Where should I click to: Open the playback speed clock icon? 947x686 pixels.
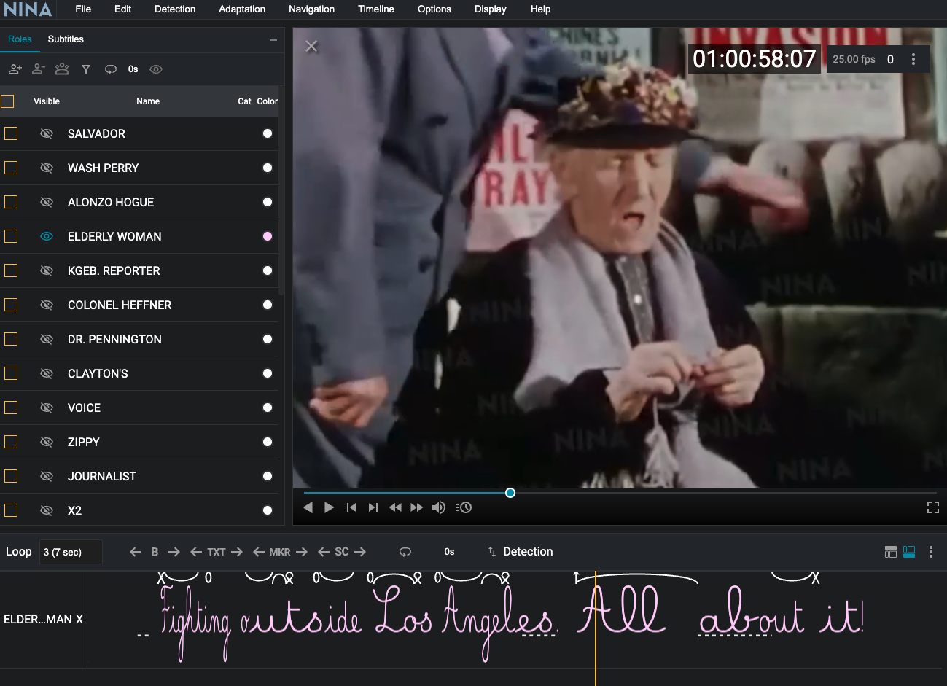464,507
